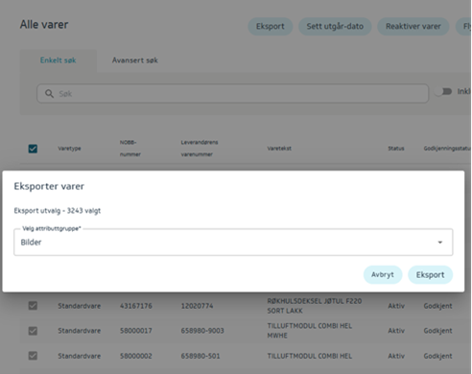Confirm with the Eksport button in dialog
The image size is (472, 374).
(430, 274)
